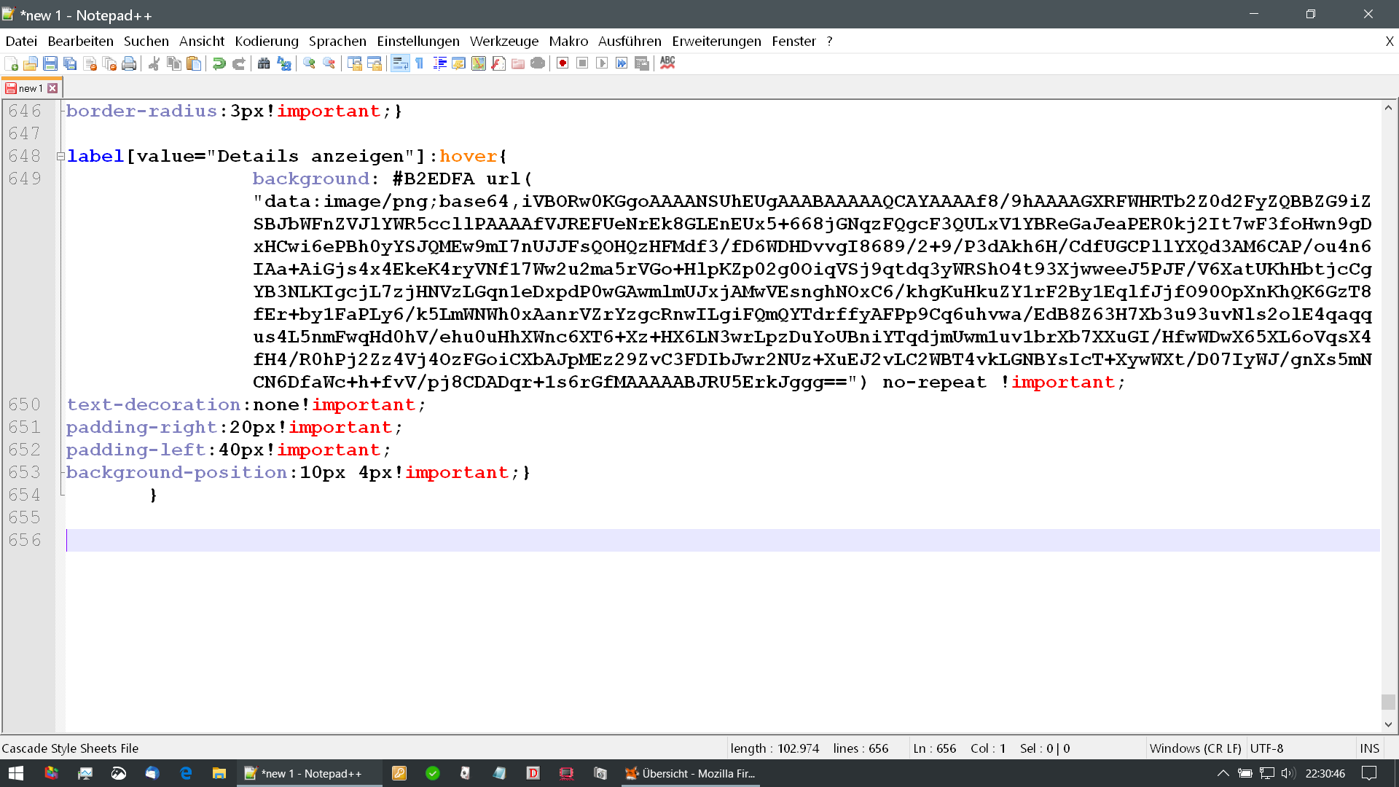Switch to Übersicht Mozilla Firefox taskbar button
This screenshot has width=1399, height=787.
pyautogui.click(x=691, y=773)
